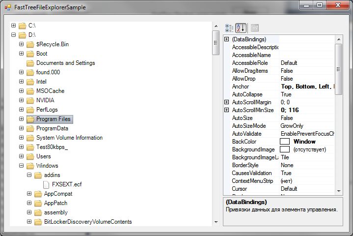Expand the (DataBindings) property

[x=227, y=39]
